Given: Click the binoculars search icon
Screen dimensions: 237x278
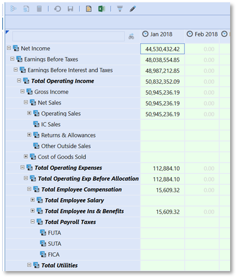Looking at the screenshot, I should (x=131, y=36).
